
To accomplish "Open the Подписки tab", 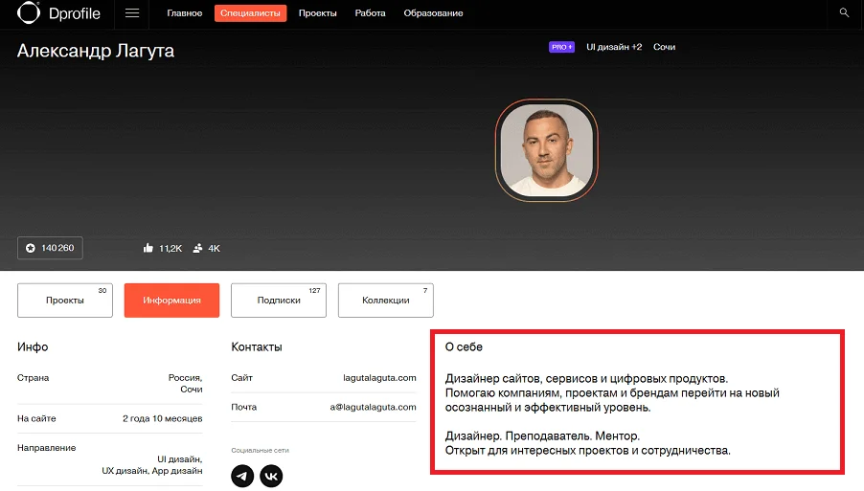I will (279, 301).
